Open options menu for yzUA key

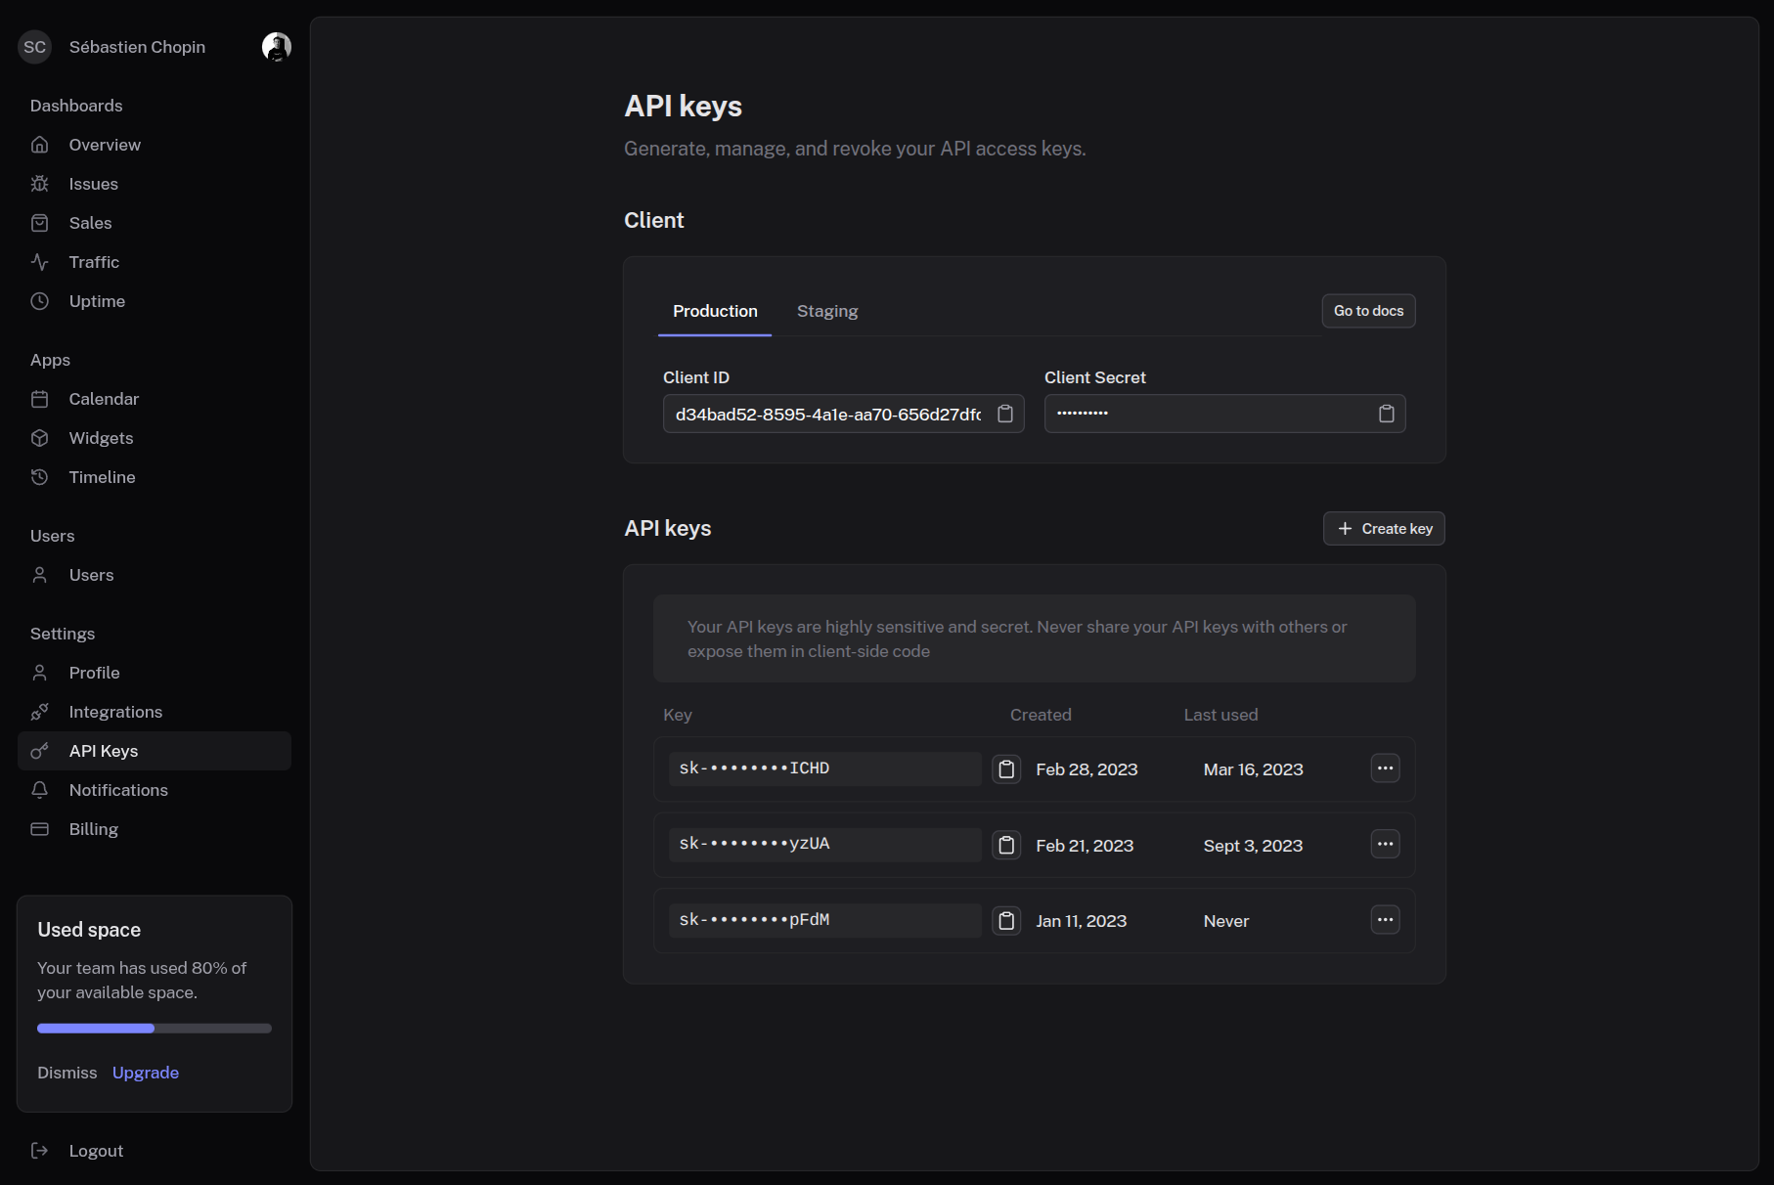tap(1385, 844)
